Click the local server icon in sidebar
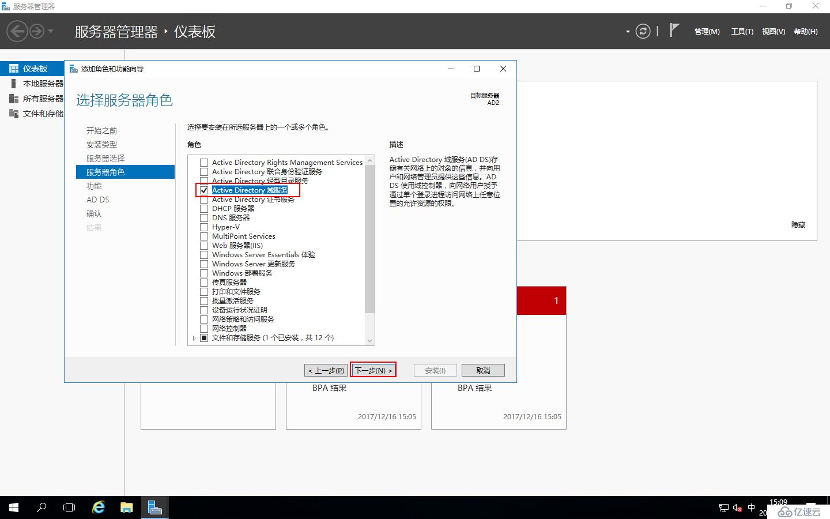 pyautogui.click(x=14, y=84)
